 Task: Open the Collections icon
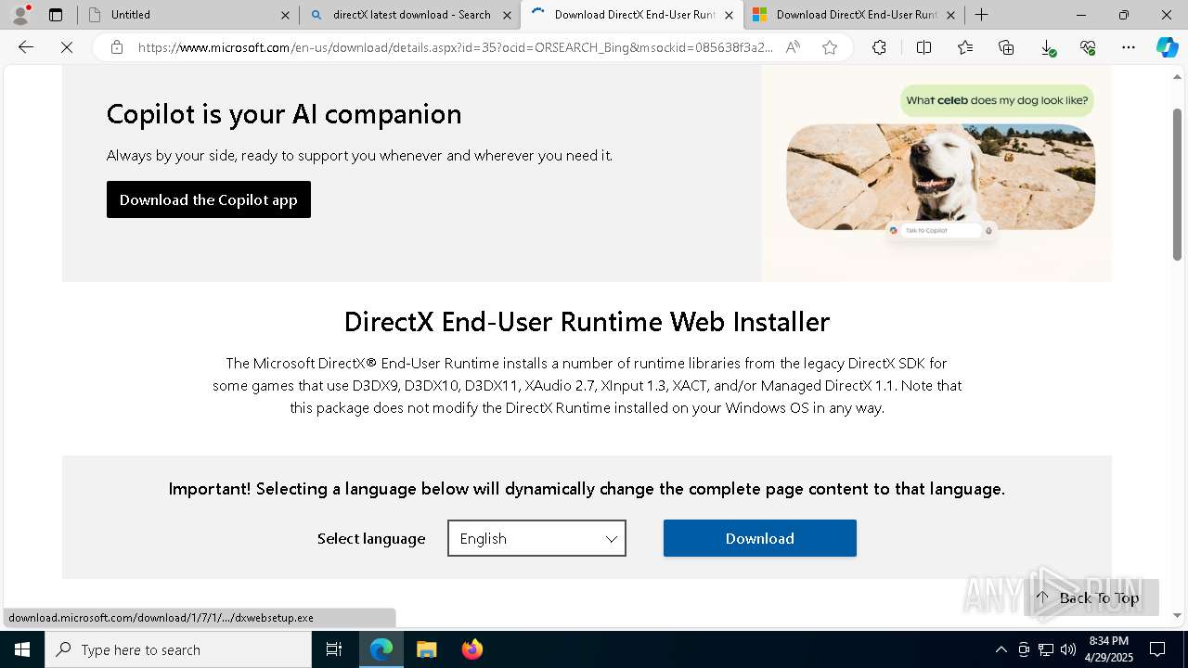[1006, 47]
